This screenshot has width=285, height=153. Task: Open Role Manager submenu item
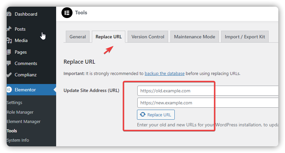tap(20, 112)
